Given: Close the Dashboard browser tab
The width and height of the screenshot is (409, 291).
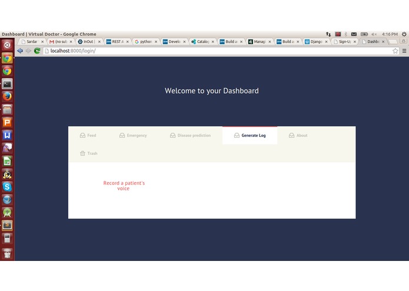Looking at the screenshot, I should 383,41.
